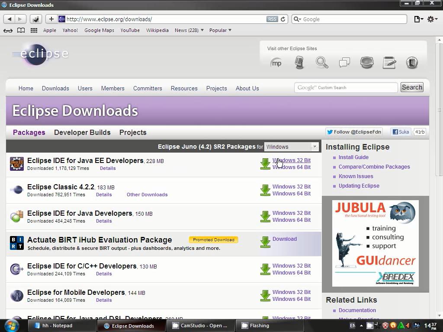Open the forums speech-bubble icon
Screen dimensions: 443x332
coord(344,62)
